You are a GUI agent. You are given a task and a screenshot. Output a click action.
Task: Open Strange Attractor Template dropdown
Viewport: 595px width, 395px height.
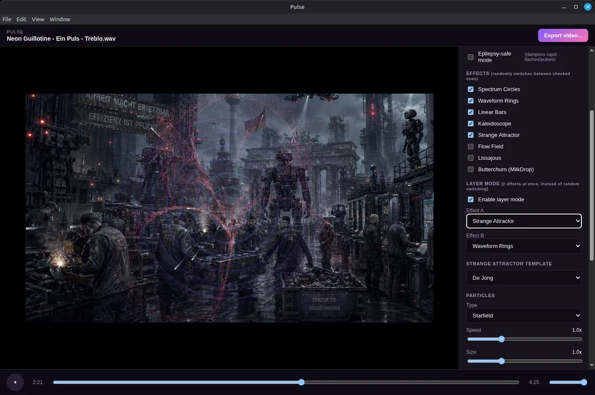click(x=524, y=277)
